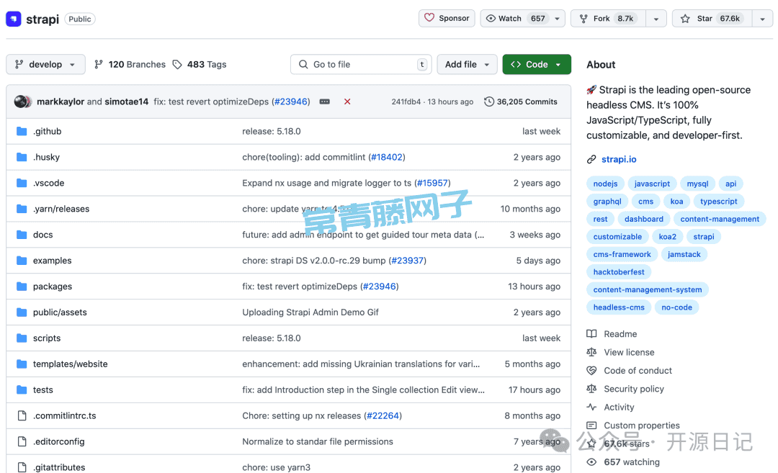The height and width of the screenshot is (473, 778).
Task: Select the javascript topic tag
Action: pos(652,184)
